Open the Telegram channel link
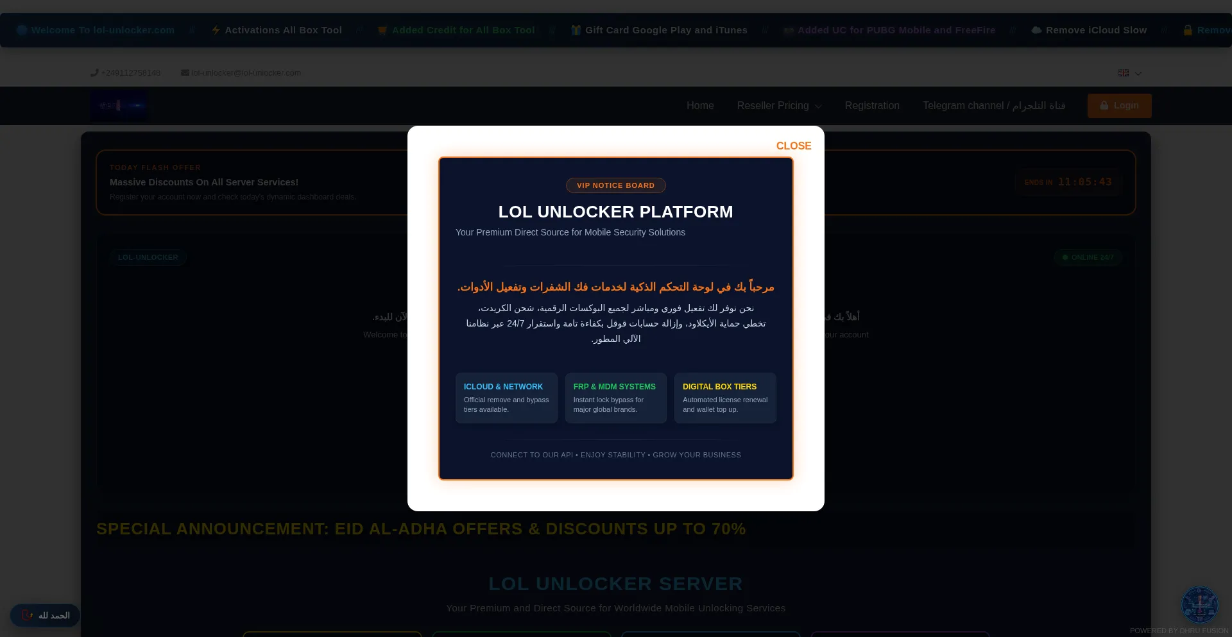The image size is (1232, 637). (x=994, y=106)
